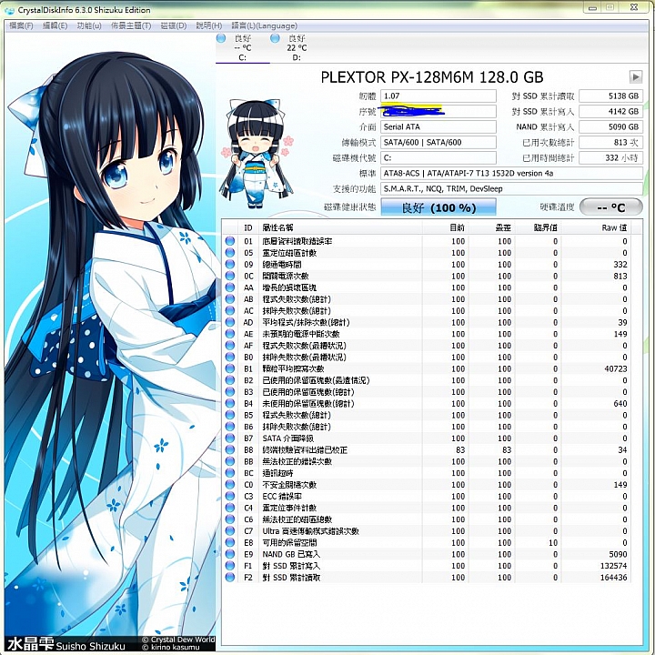
Task: Click the status icon for attribute C3
Action: 230,497
